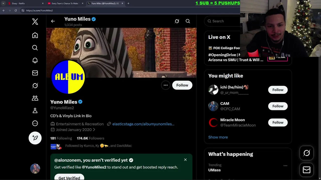
Task: Open More circle menu in sidebar
Action: tap(35, 123)
